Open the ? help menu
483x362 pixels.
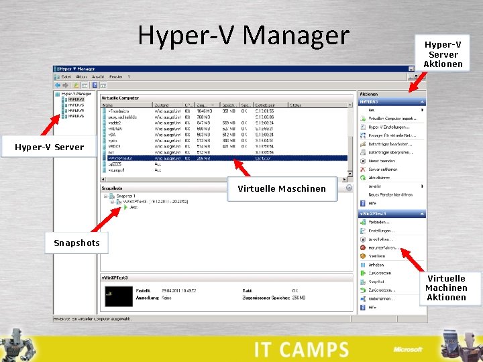click(x=129, y=77)
